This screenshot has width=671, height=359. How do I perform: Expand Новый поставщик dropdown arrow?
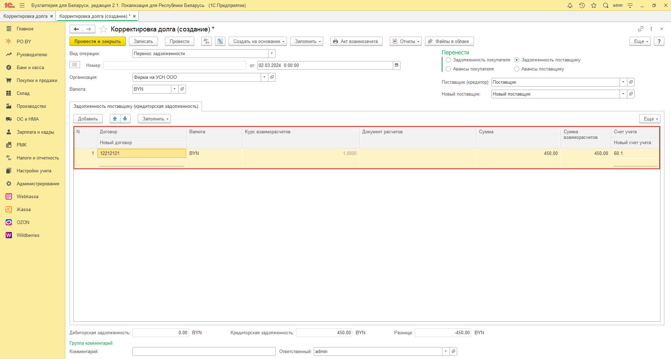623,94
